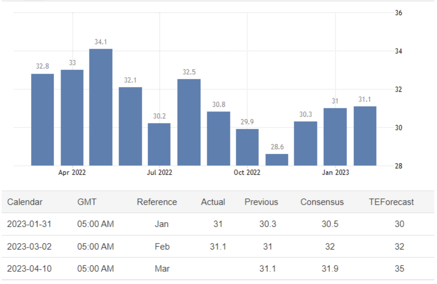This screenshot has height=284, width=437.
Task: Select the Reference column header
Action: pyautogui.click(x=157, y=202)
